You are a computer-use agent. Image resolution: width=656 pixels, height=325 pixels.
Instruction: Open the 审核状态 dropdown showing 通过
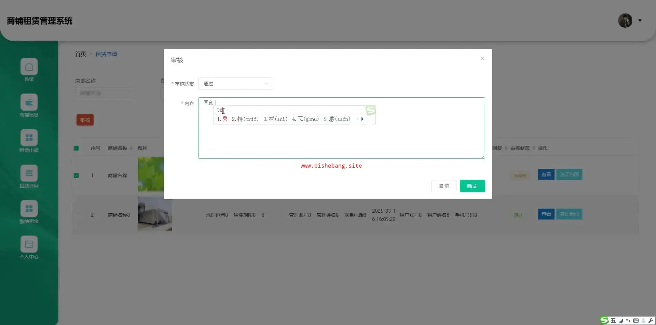[235, 84]
